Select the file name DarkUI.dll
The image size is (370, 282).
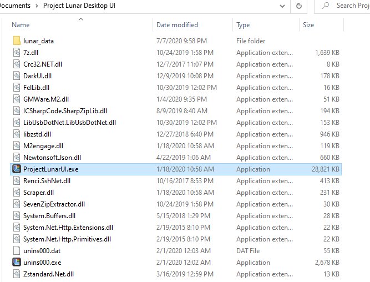pyautogui.click(x=37, y=76)
